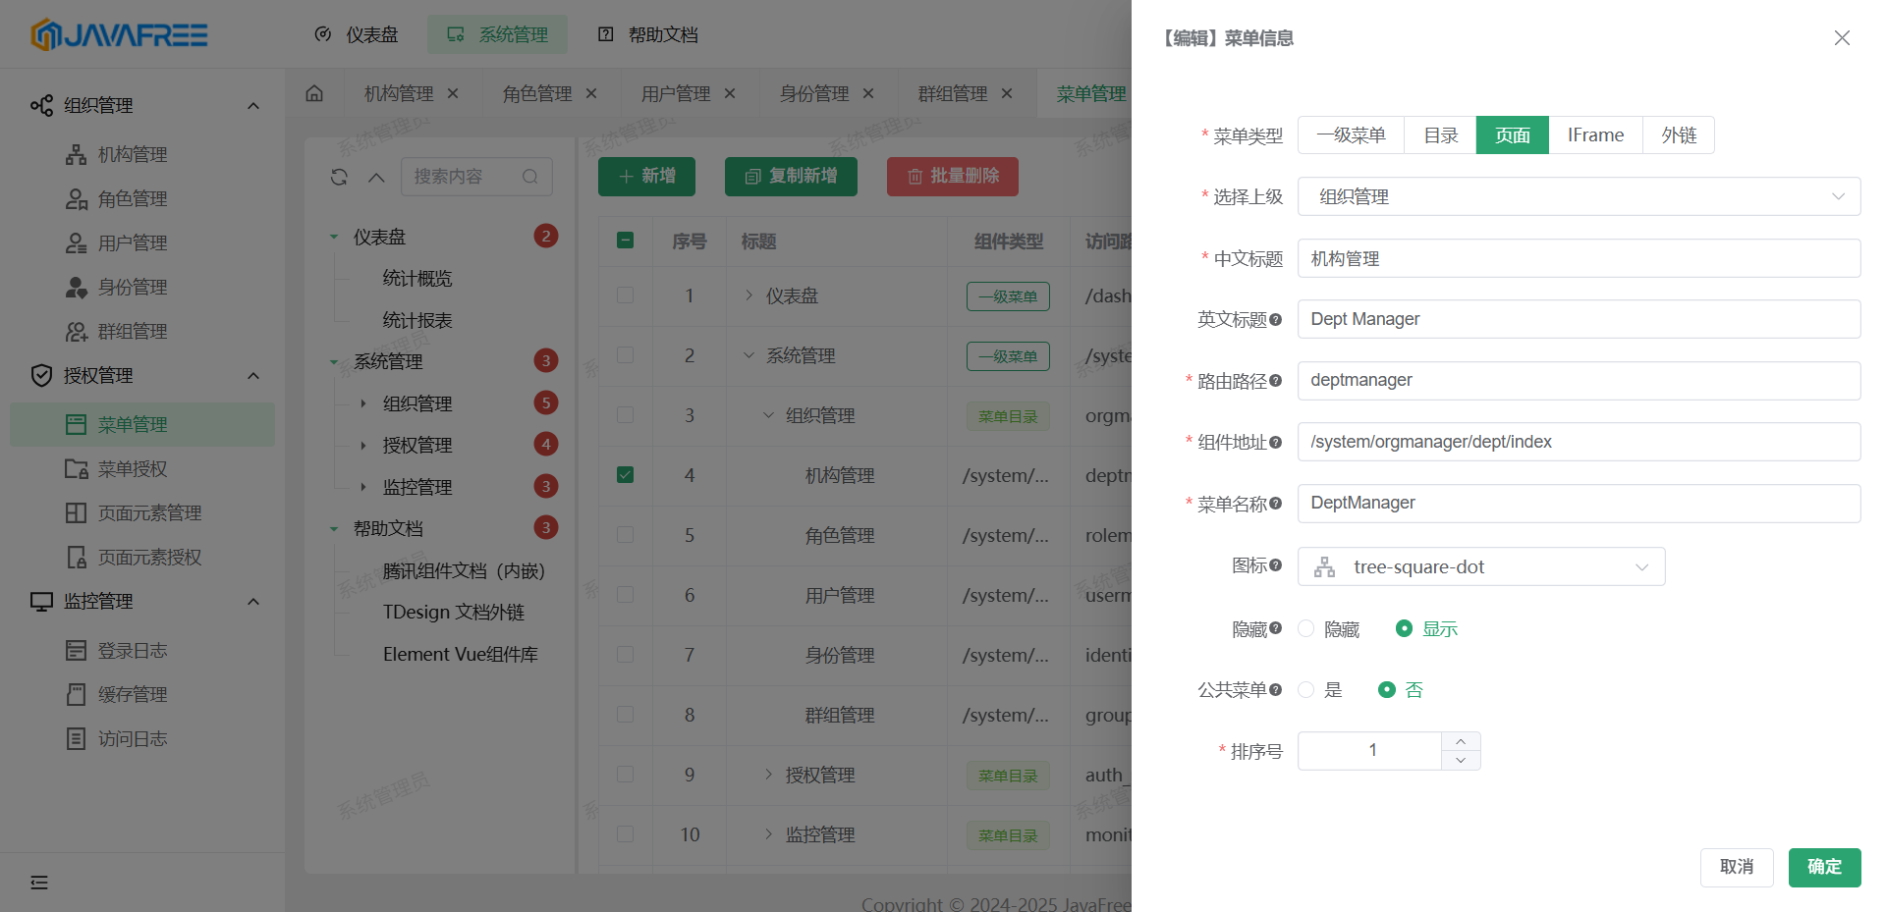
Task: Click help icon next to 路由路径 label
Action: (x=1275, y=381)
